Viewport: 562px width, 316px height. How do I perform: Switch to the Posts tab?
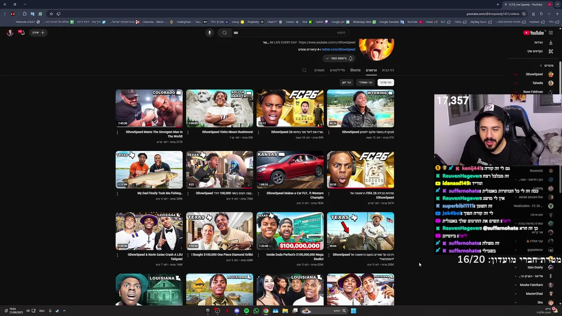tap(319, 70)
